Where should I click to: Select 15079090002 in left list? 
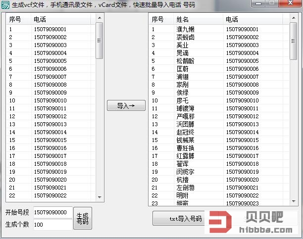pos(50,37)
